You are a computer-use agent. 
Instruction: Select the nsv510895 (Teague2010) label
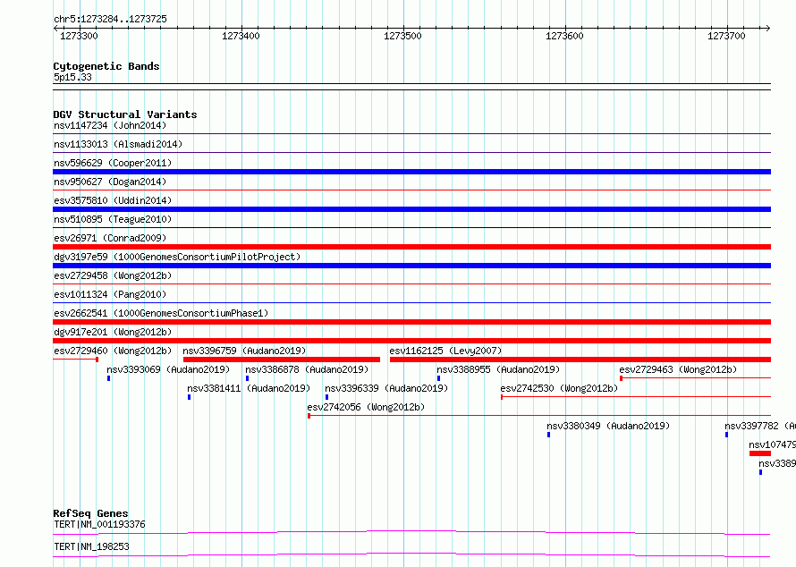coord(113,219)
